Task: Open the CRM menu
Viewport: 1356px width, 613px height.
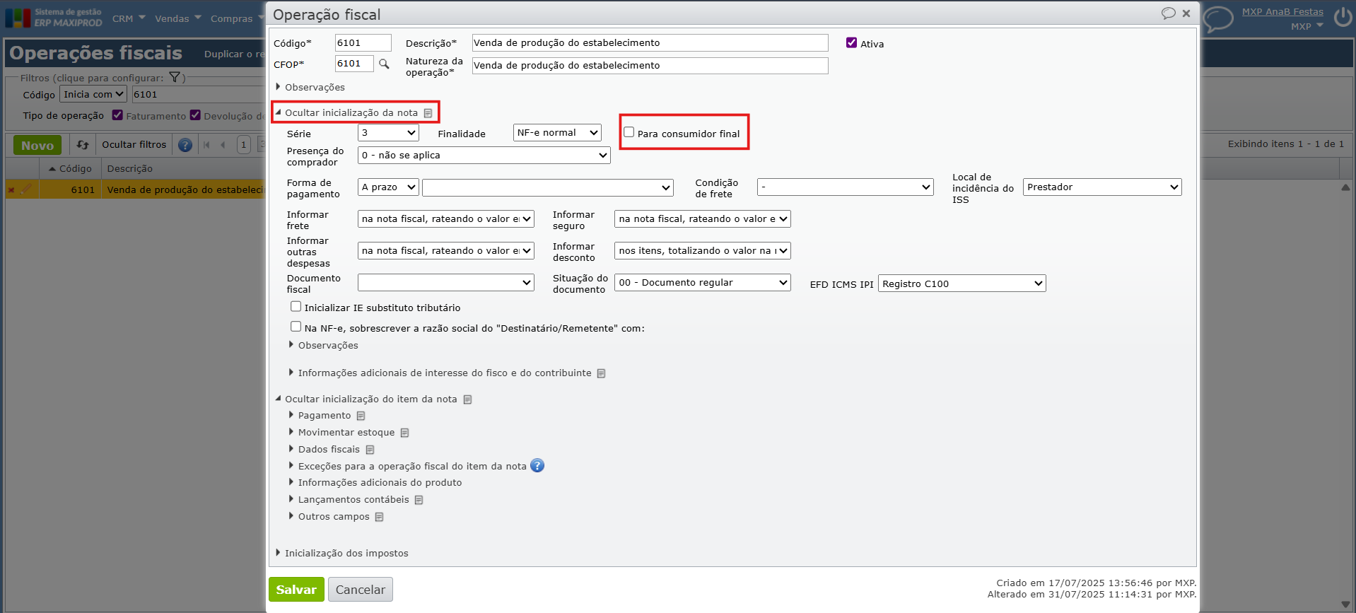Action: click(x=128, y=18)
